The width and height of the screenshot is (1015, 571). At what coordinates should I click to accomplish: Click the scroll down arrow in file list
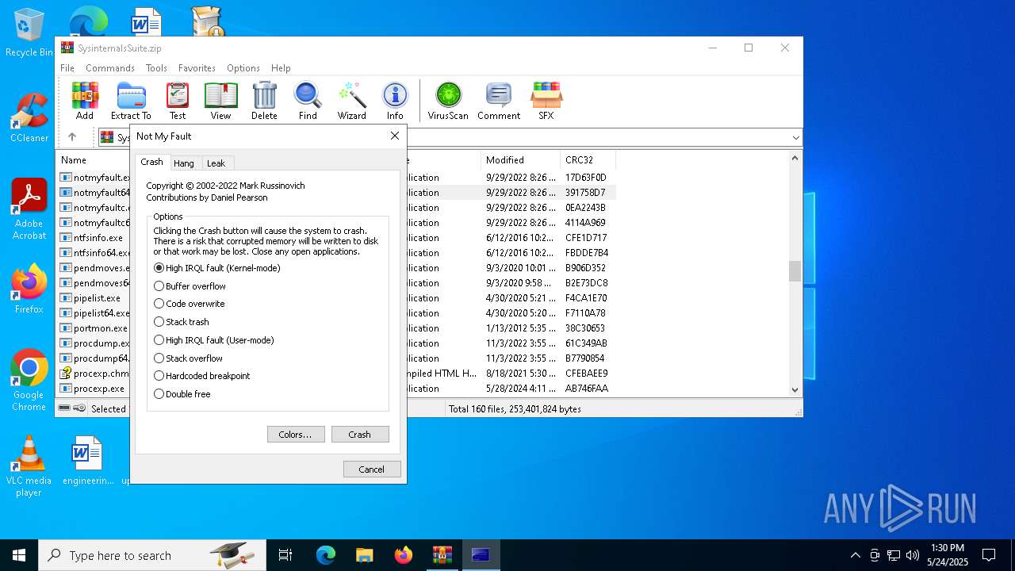795,389
